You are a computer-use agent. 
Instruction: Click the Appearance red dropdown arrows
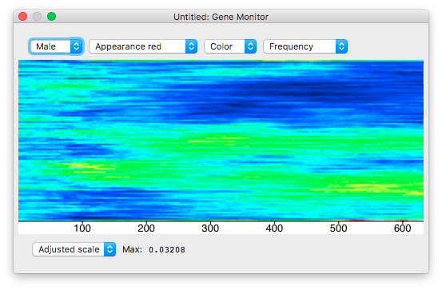coord(191,46)
